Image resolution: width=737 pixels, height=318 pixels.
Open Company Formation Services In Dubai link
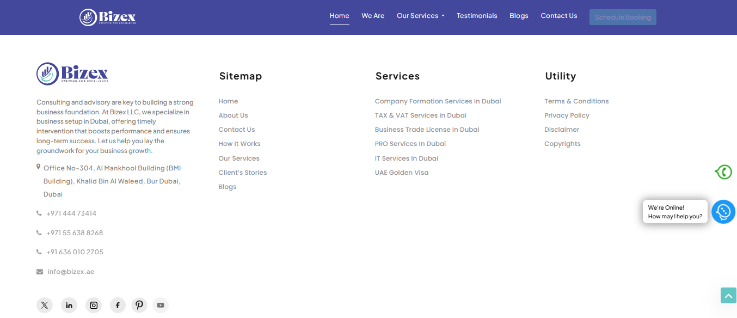438,101
